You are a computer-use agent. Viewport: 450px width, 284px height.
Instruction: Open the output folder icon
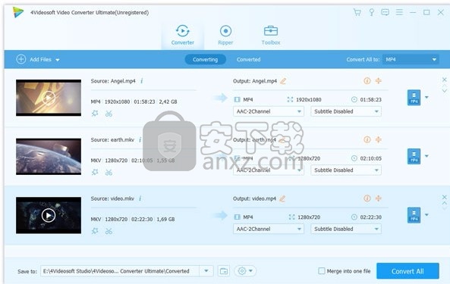pos(224,271)
